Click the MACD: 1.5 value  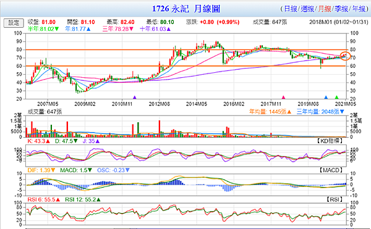point(76,170)
